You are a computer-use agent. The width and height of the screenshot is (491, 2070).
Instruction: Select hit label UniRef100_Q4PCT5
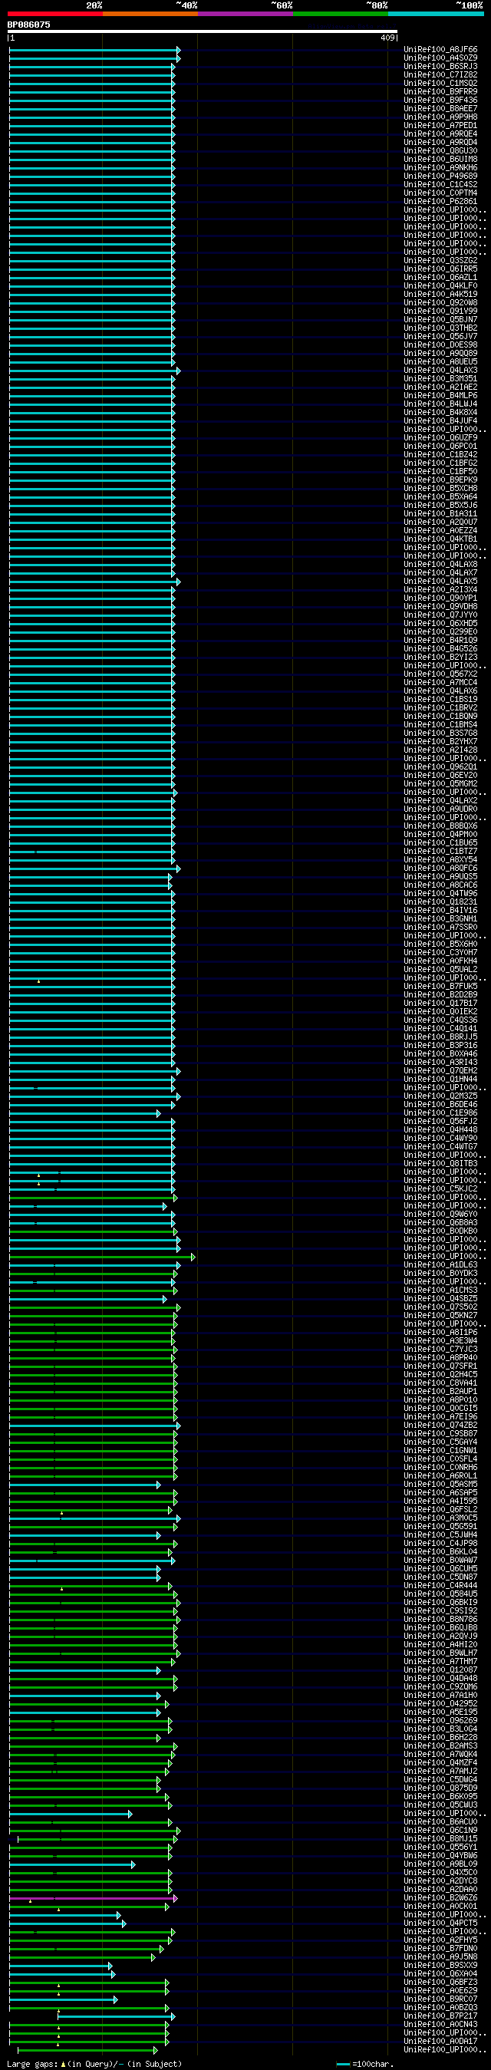440,1923
